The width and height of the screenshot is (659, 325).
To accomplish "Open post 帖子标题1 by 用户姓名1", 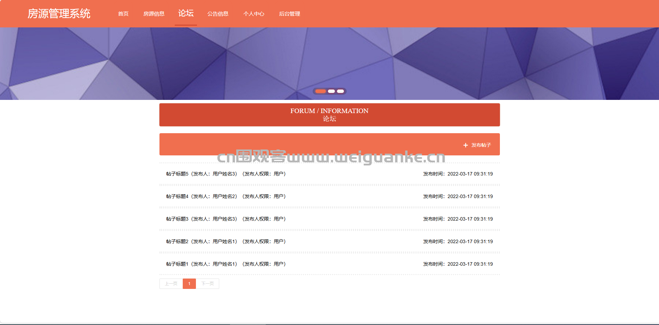I will (x=226, y=264).
